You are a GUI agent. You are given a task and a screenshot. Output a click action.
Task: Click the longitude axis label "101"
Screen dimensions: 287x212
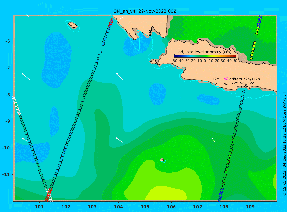point(39,207)
